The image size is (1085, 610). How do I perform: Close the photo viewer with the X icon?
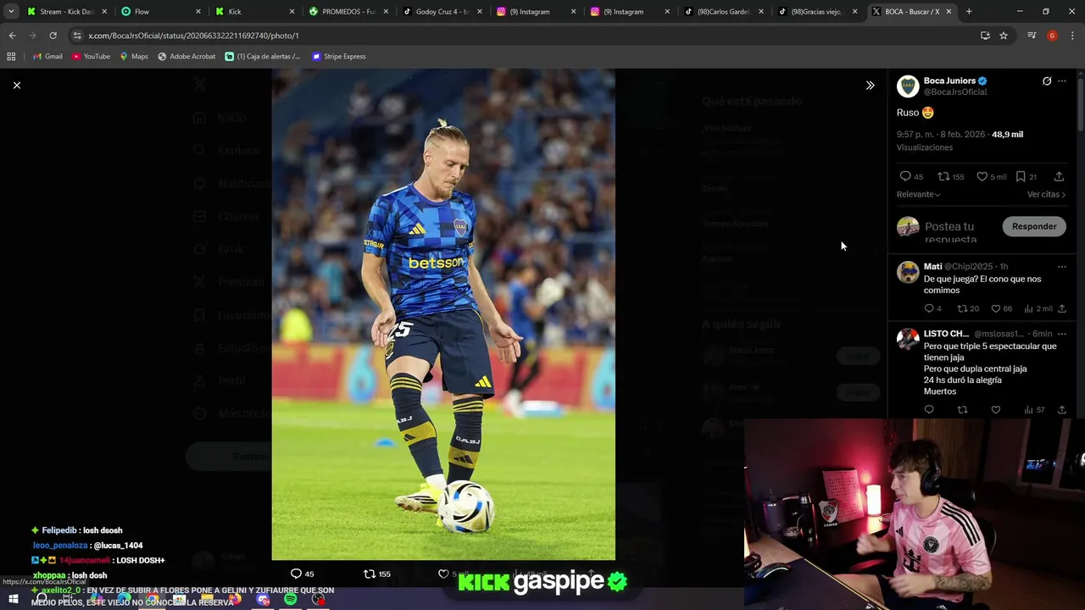[16, 85]
